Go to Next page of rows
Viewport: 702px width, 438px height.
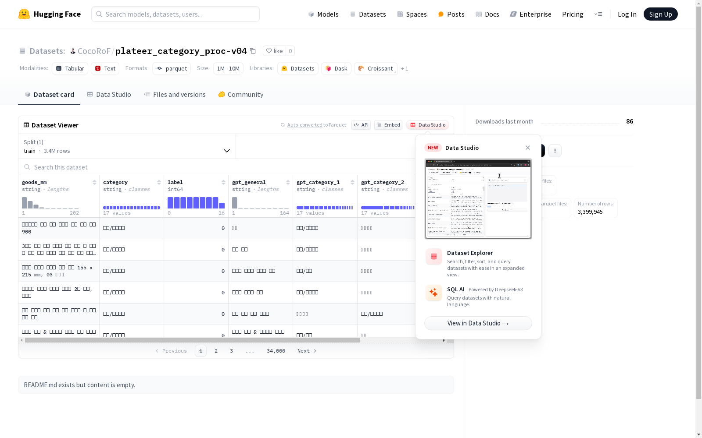pyautogui.click(x=307, y=351)
